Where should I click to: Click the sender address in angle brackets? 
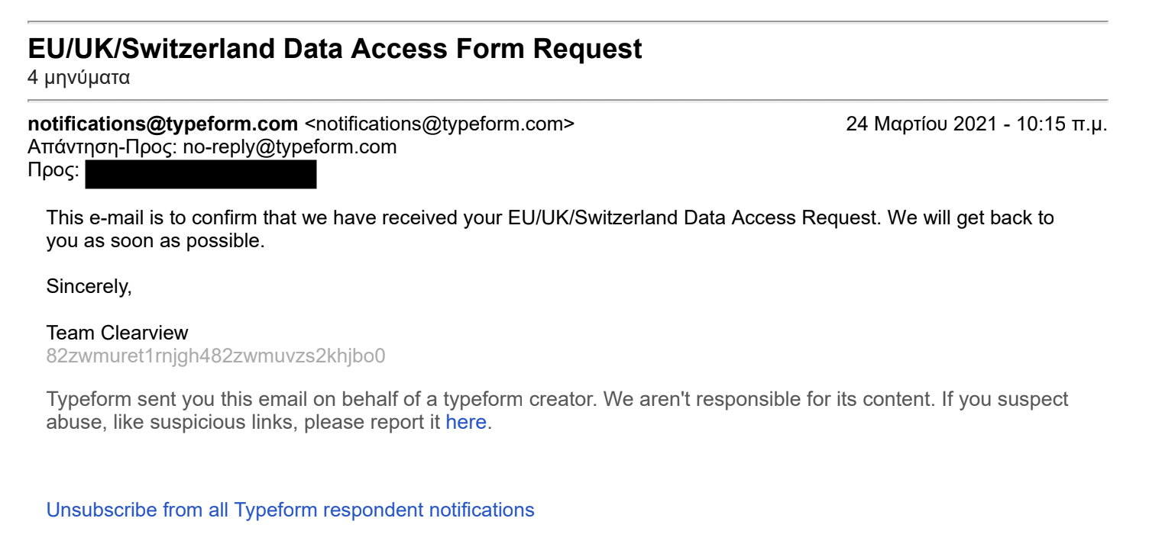439,124
